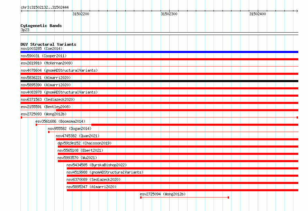Click ruler position 31502400

click(x=257, y=14)
